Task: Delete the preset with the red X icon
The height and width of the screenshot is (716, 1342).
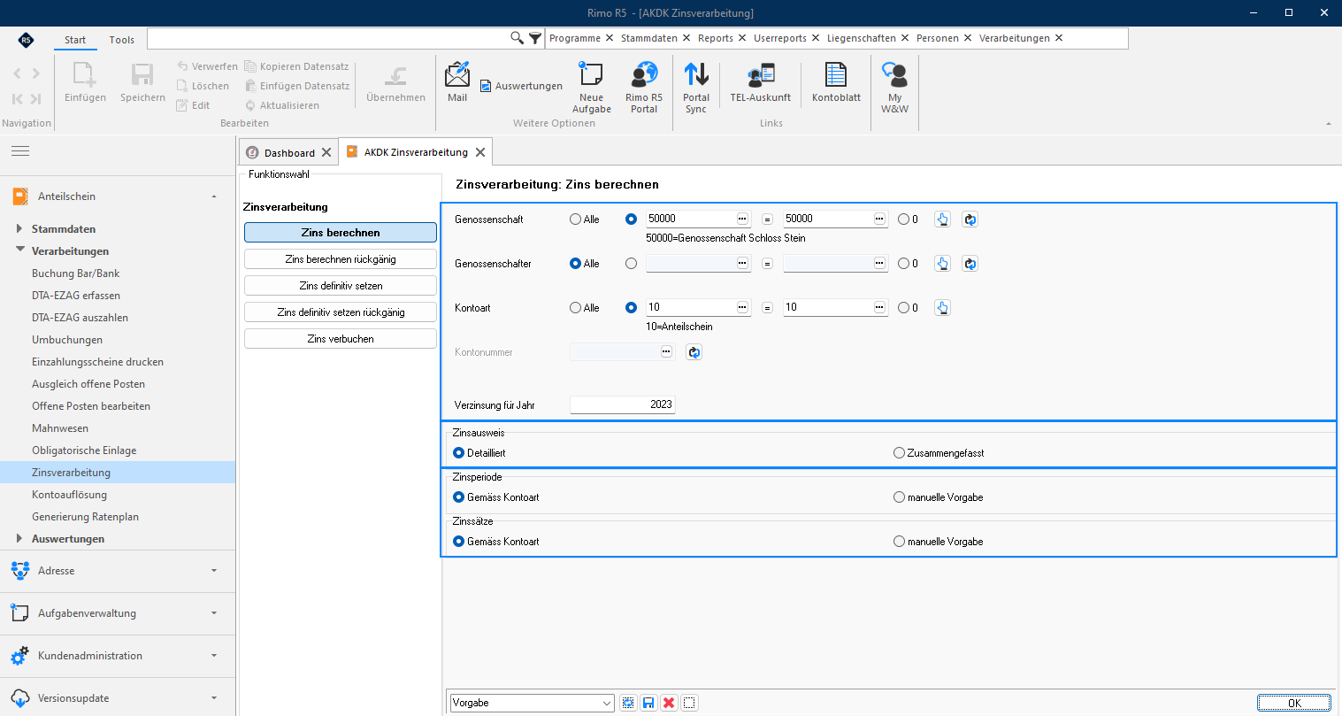Action: tap(669, 703)
